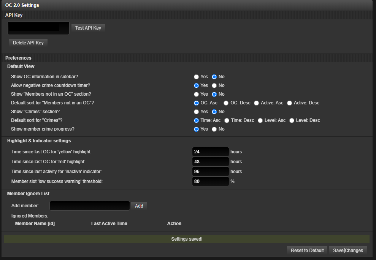
Task: Focus the yellow highlight hours field
Action: coord(210,152)
